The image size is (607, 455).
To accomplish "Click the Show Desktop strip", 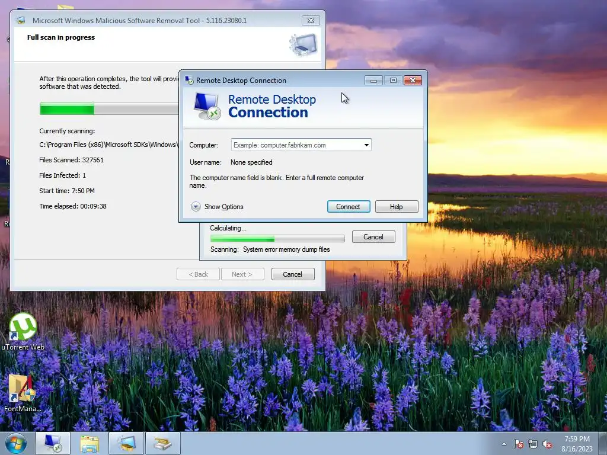I will (602, 444).
